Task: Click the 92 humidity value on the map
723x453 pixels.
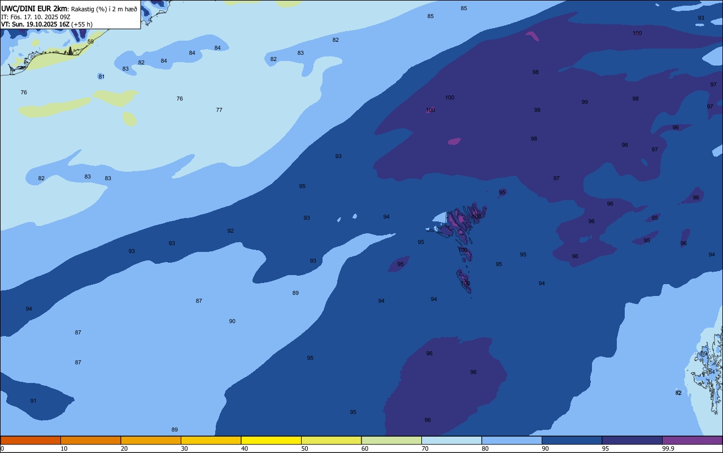Action: 230,231
